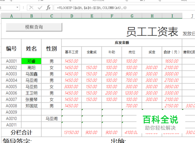Screen dimensions: 195x143
Task: Select cell A0007
Action: point(11,99)
